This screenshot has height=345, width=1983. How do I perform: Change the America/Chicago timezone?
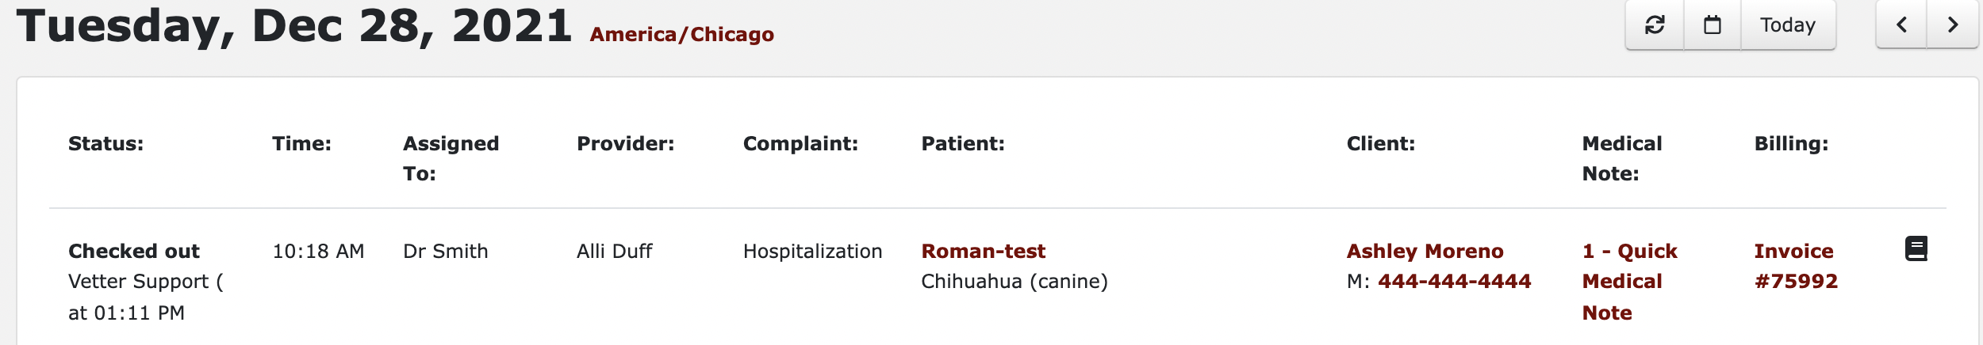(x=681, y=35)
